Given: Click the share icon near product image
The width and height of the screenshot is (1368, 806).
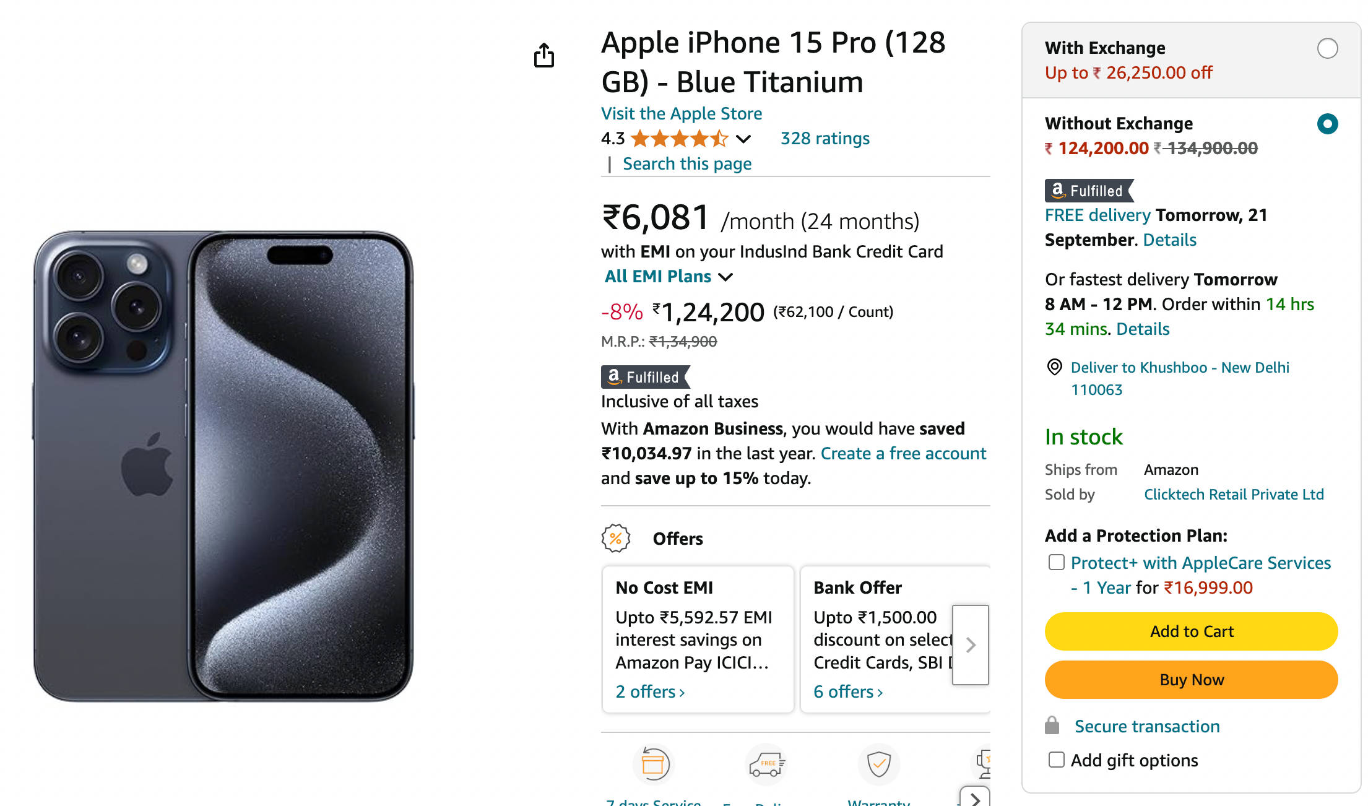Looking at the screenshot, I should [x=544, y=56].
